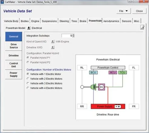This screenshot has height=133, width=149.
Task: Switch to the Bodies tab
Action: (25, 21)
